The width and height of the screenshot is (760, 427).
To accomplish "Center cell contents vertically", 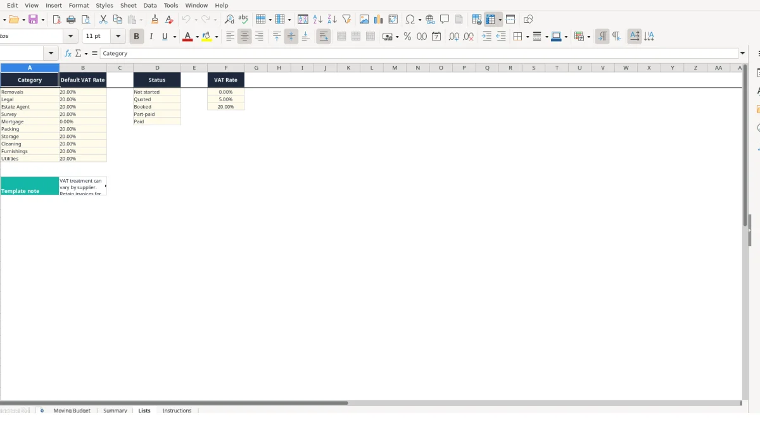I will [291, 37].
